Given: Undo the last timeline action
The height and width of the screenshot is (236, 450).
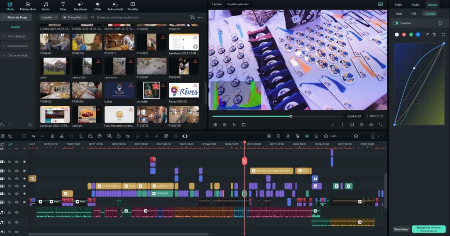Looking at the screenshot, I should point(33,136).
